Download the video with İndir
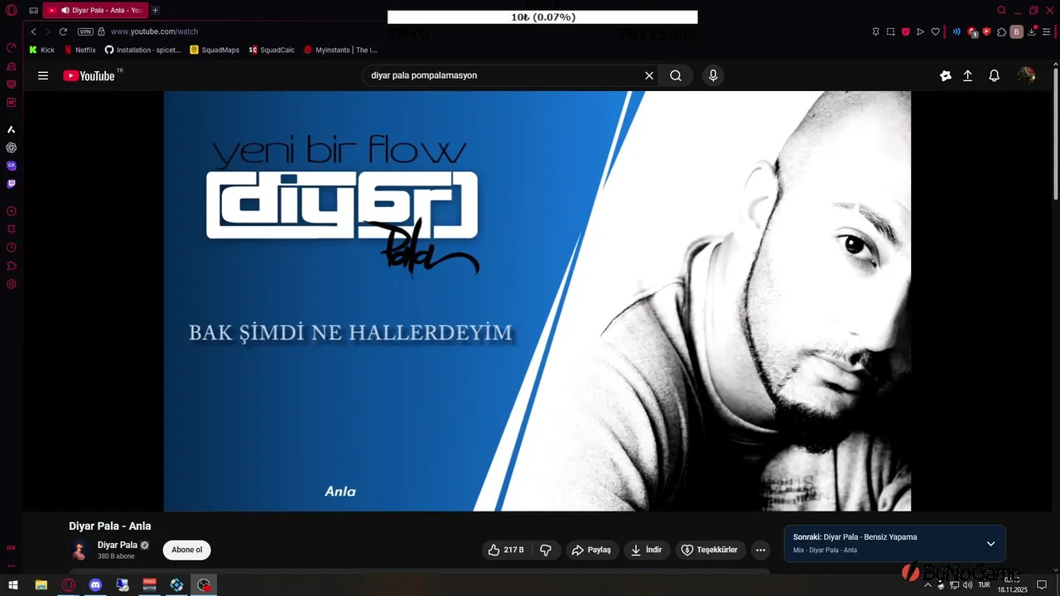Image resolution: width=1060 pixels, height=596 pixels. point(646,550)
